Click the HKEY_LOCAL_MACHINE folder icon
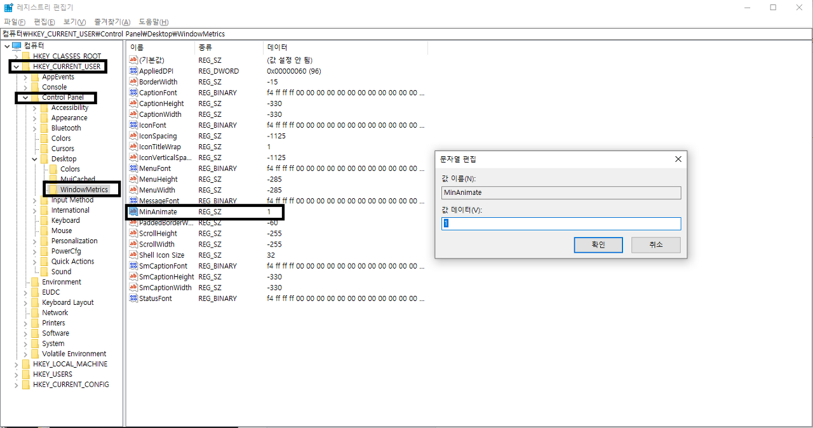Screen dimensions: 813x428 [25, 364]
